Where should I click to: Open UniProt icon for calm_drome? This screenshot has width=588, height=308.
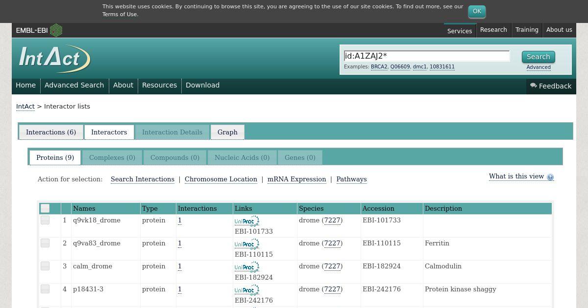coord(247,267)
